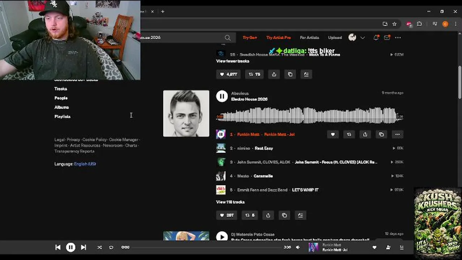Select track 2 nimino Rest Easy

point(310,148)
